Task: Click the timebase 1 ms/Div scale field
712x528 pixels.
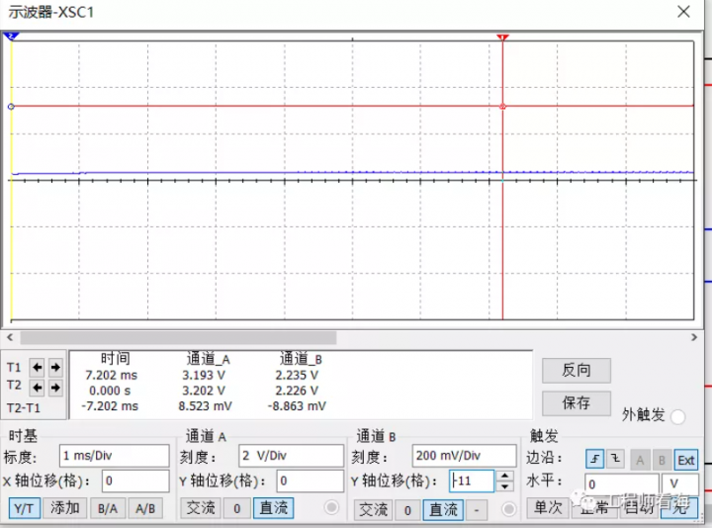Action: coord(114,456)
